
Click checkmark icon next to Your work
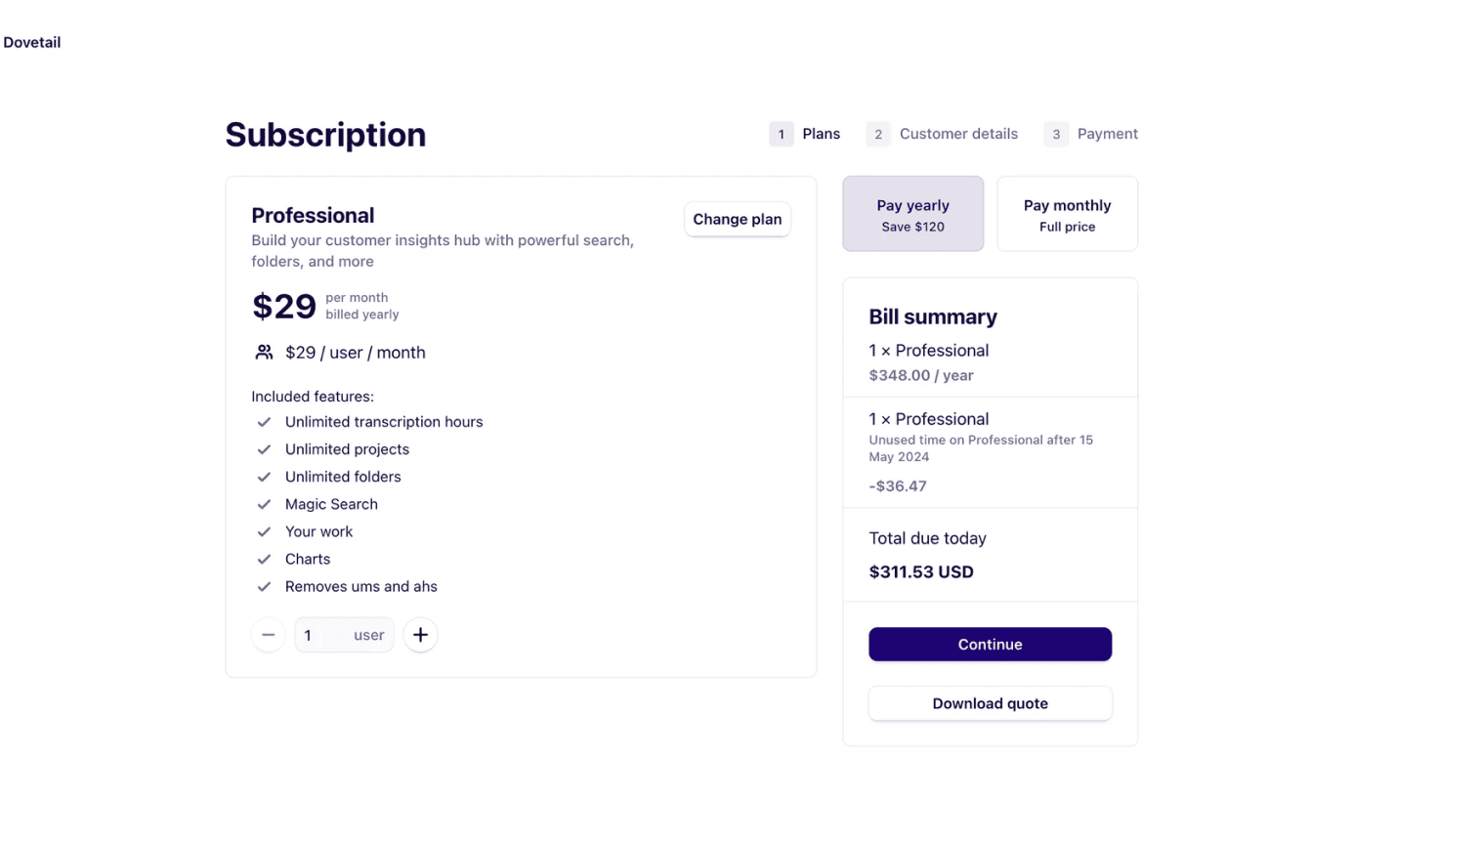[x=264, y=531]
